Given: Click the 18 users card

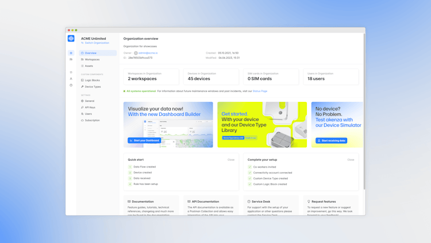Looking at the screenshot, I should pyautogui.click(x=331, y=77).
